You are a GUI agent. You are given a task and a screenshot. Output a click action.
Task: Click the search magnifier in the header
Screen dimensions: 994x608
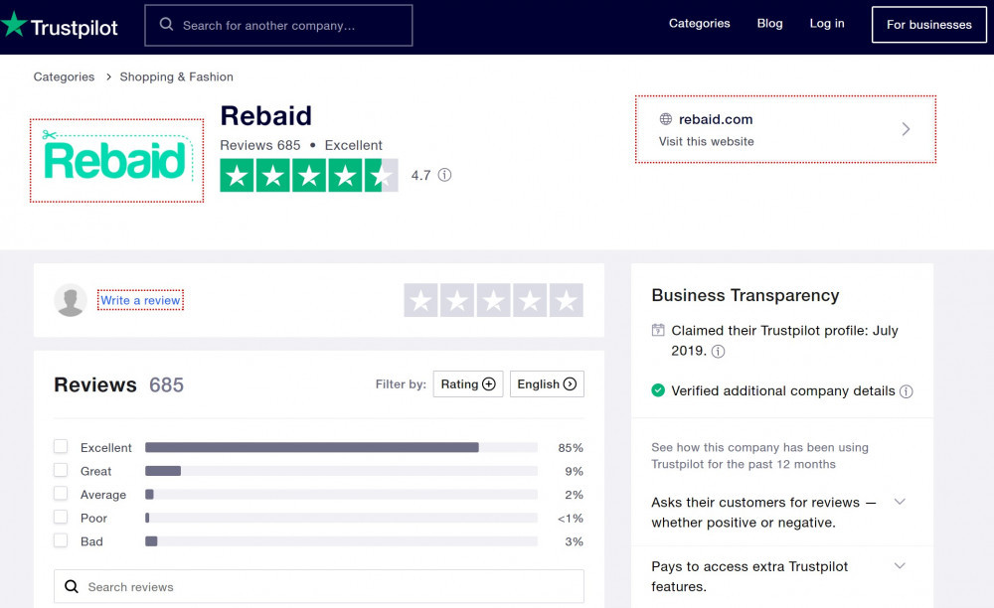(x=166, y=24)
